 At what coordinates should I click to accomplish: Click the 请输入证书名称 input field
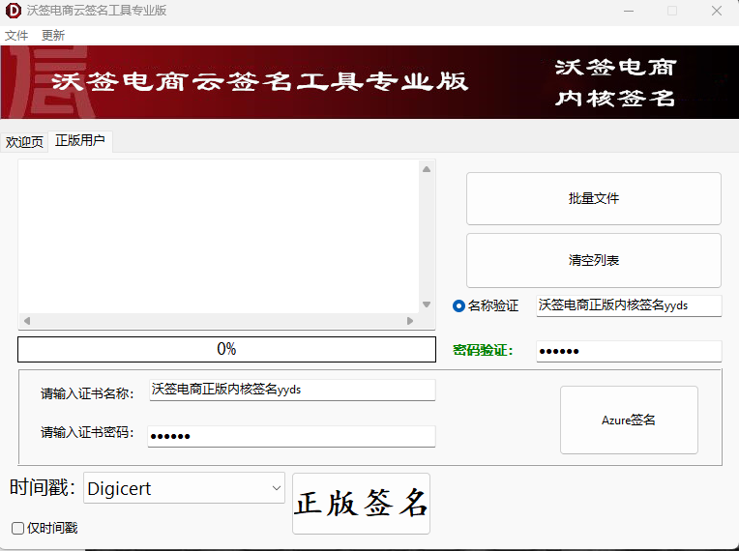point(292,390)
